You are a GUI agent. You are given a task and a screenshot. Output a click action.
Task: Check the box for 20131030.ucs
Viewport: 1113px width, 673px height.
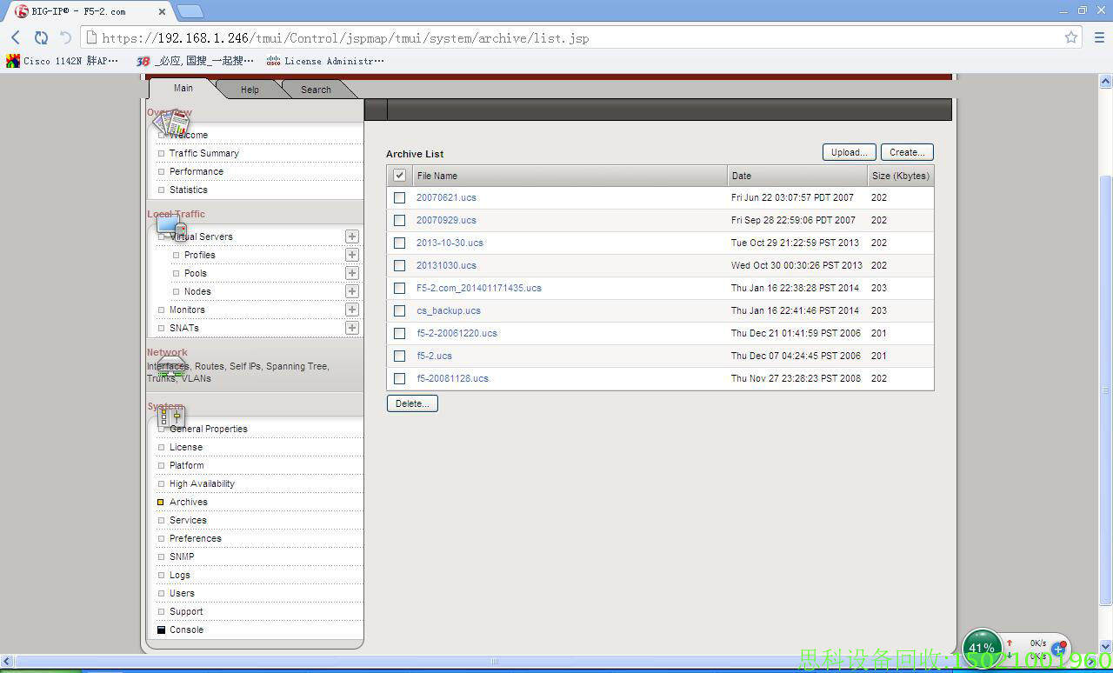tap(399, 265)
